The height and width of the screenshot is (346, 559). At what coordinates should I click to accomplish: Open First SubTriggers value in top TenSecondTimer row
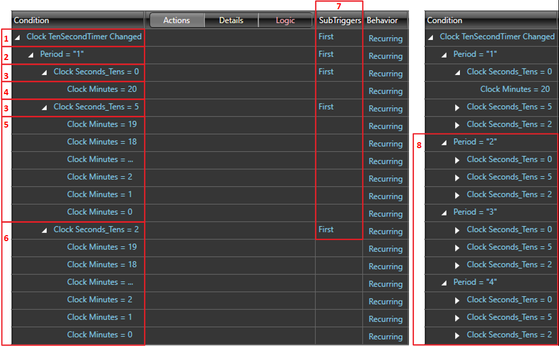click(326, 37)
